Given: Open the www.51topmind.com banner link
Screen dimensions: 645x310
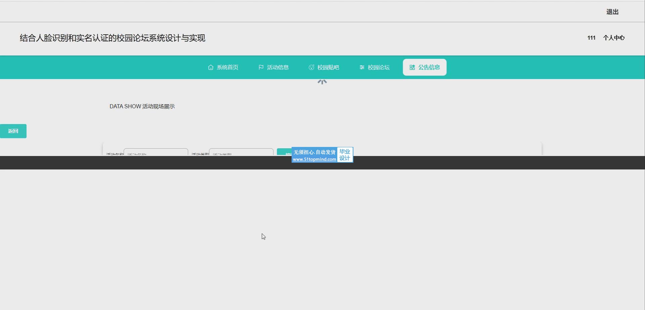Looking at the screenshot, I should point(314,159).
